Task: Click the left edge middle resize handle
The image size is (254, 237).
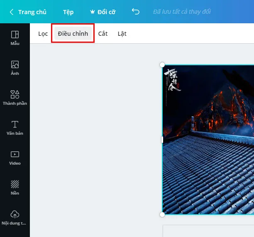Action: (x=162, y=140)
